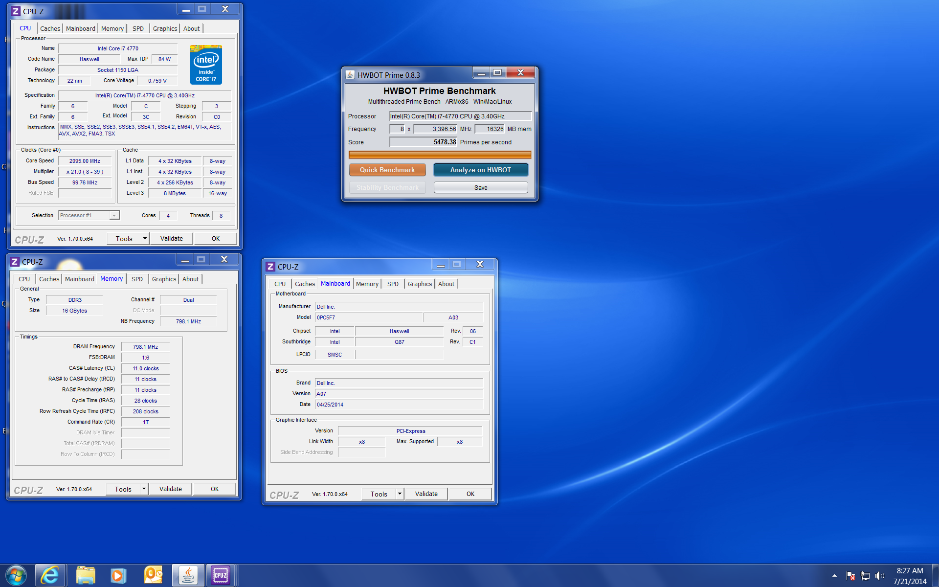Switch to SPD tab in the top CPU-Z window
Screen dimensions: 939x587
138,28
